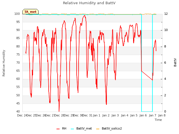Click the 'Jan 5' x-axis tick label

coord(134,115)
